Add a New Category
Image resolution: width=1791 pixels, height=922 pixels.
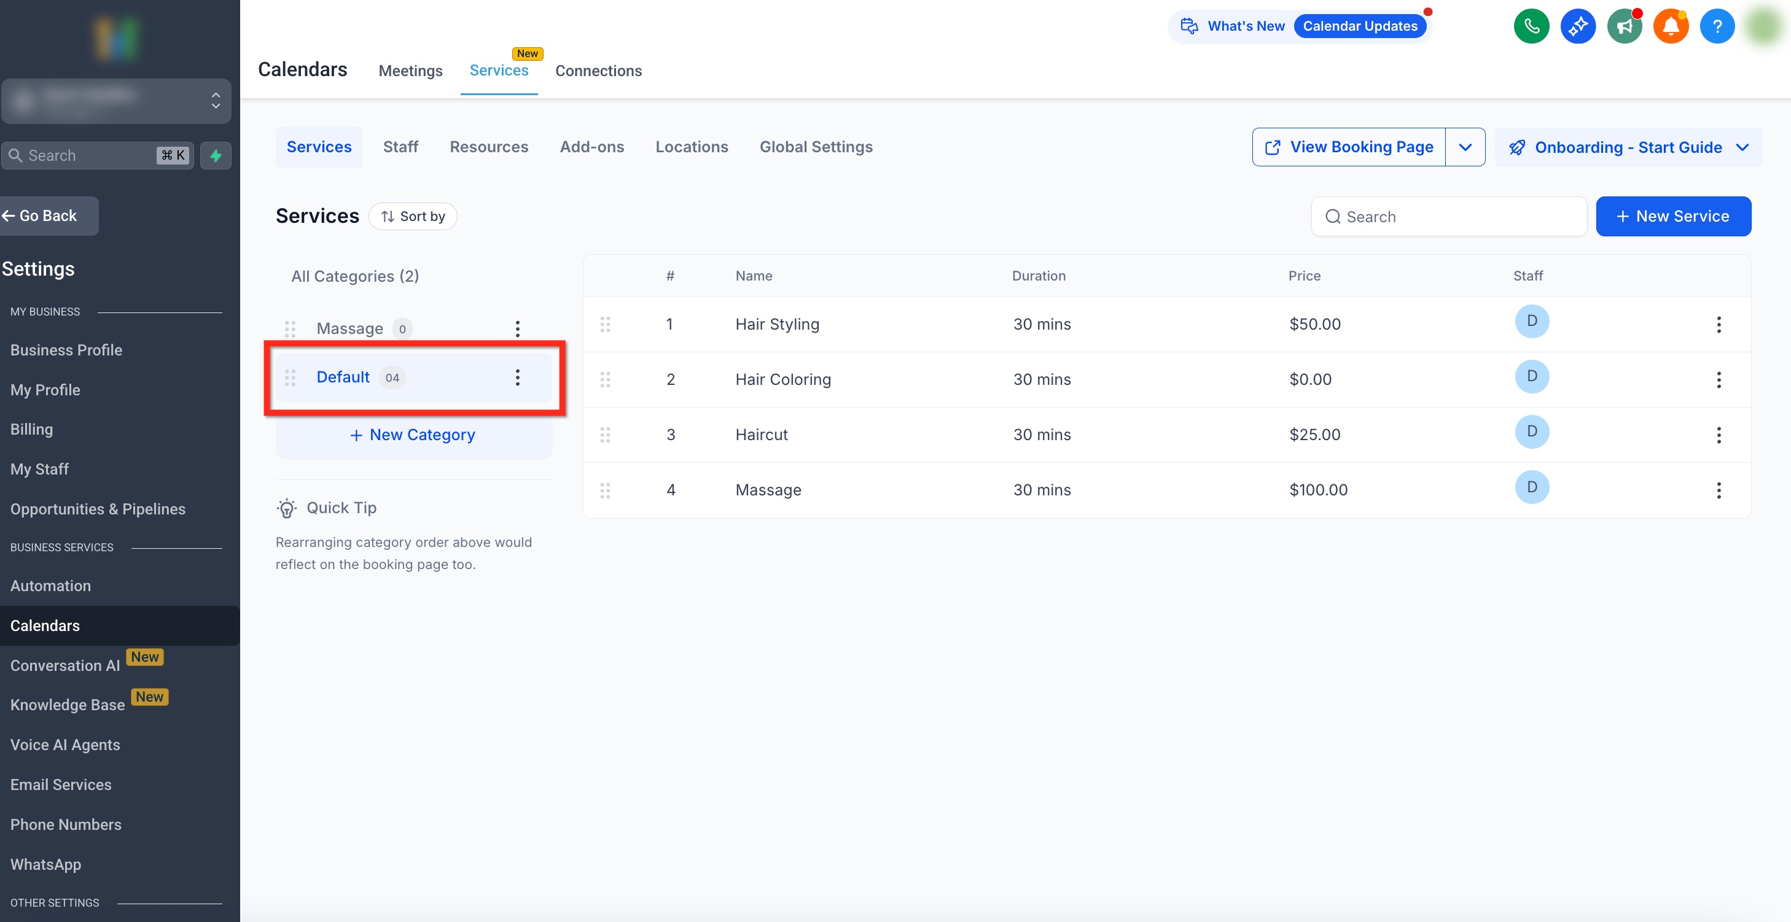[x=413, y=435]
